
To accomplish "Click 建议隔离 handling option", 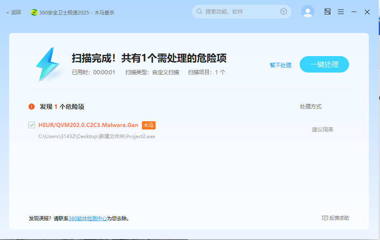I will pos(322,129).
